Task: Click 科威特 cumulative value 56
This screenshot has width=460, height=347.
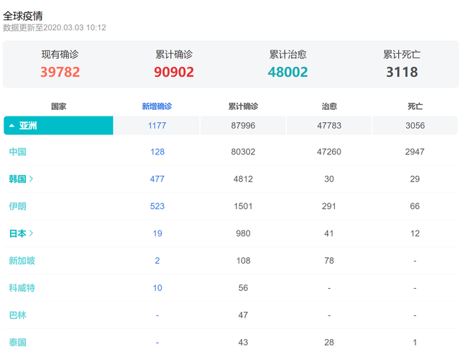Action: point(243,288)
